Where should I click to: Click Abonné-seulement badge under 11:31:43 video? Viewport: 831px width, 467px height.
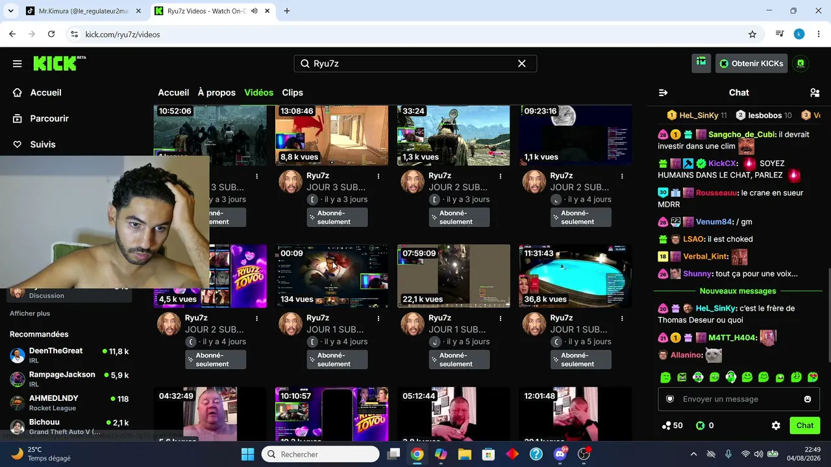click(581, 359)
